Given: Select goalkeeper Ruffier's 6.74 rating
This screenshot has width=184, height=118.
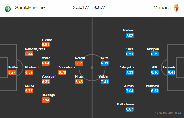Looking at the screenshot, I should pyautogui.click(x=13, y=72).
